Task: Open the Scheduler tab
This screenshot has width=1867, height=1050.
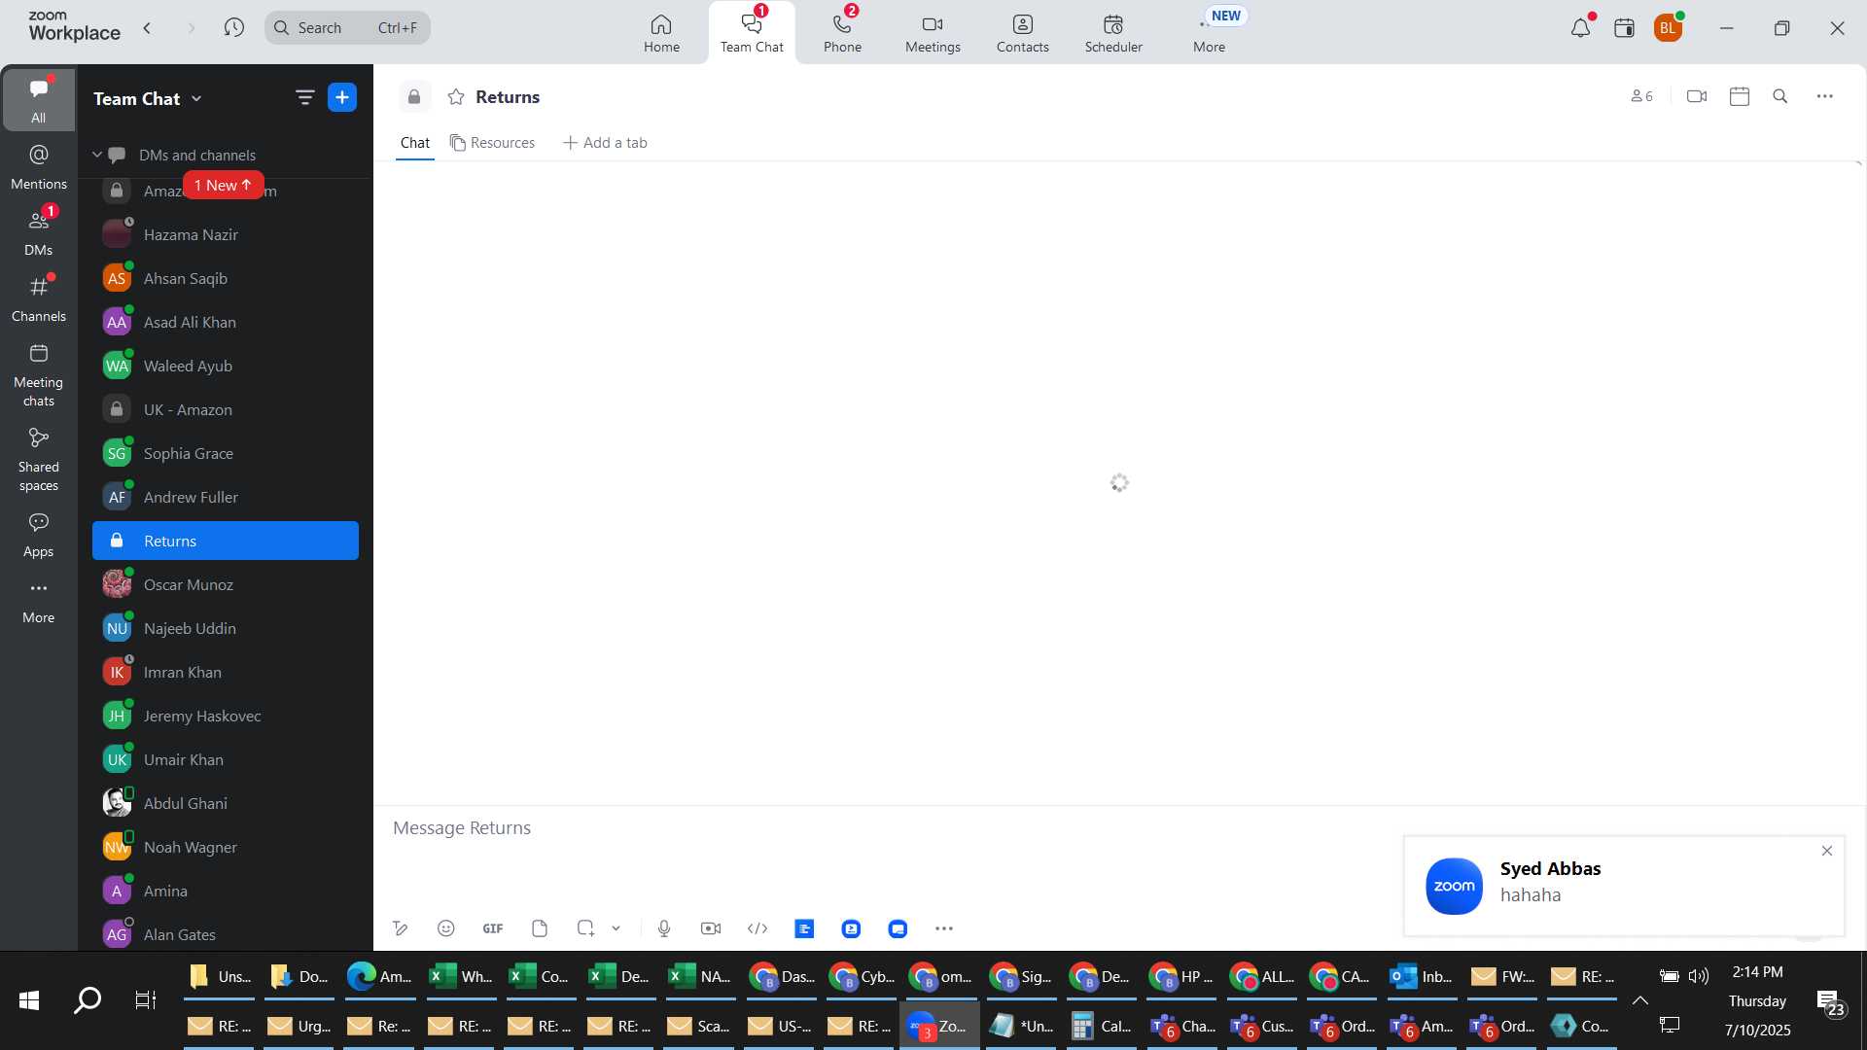Action: [1113, 33]
